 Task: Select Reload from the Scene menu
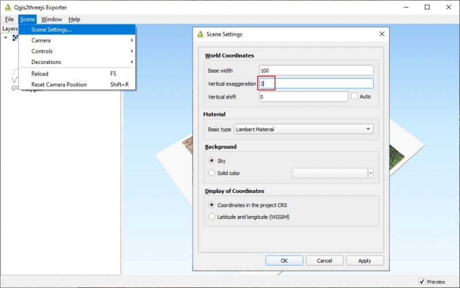(x=77, y=74)
